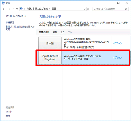The width and height of the screenshot is (131, 121).
Task: Open オプション for 日本語
Action: click(x=117, y=43)
